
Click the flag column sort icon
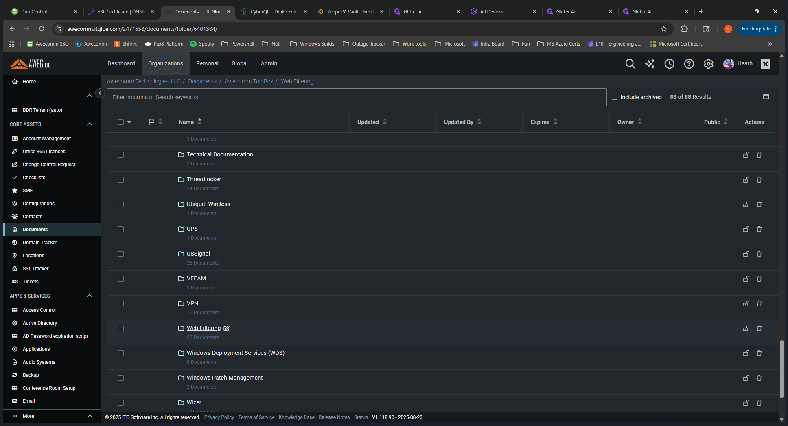pyautogui.click(x=160, y=122)
